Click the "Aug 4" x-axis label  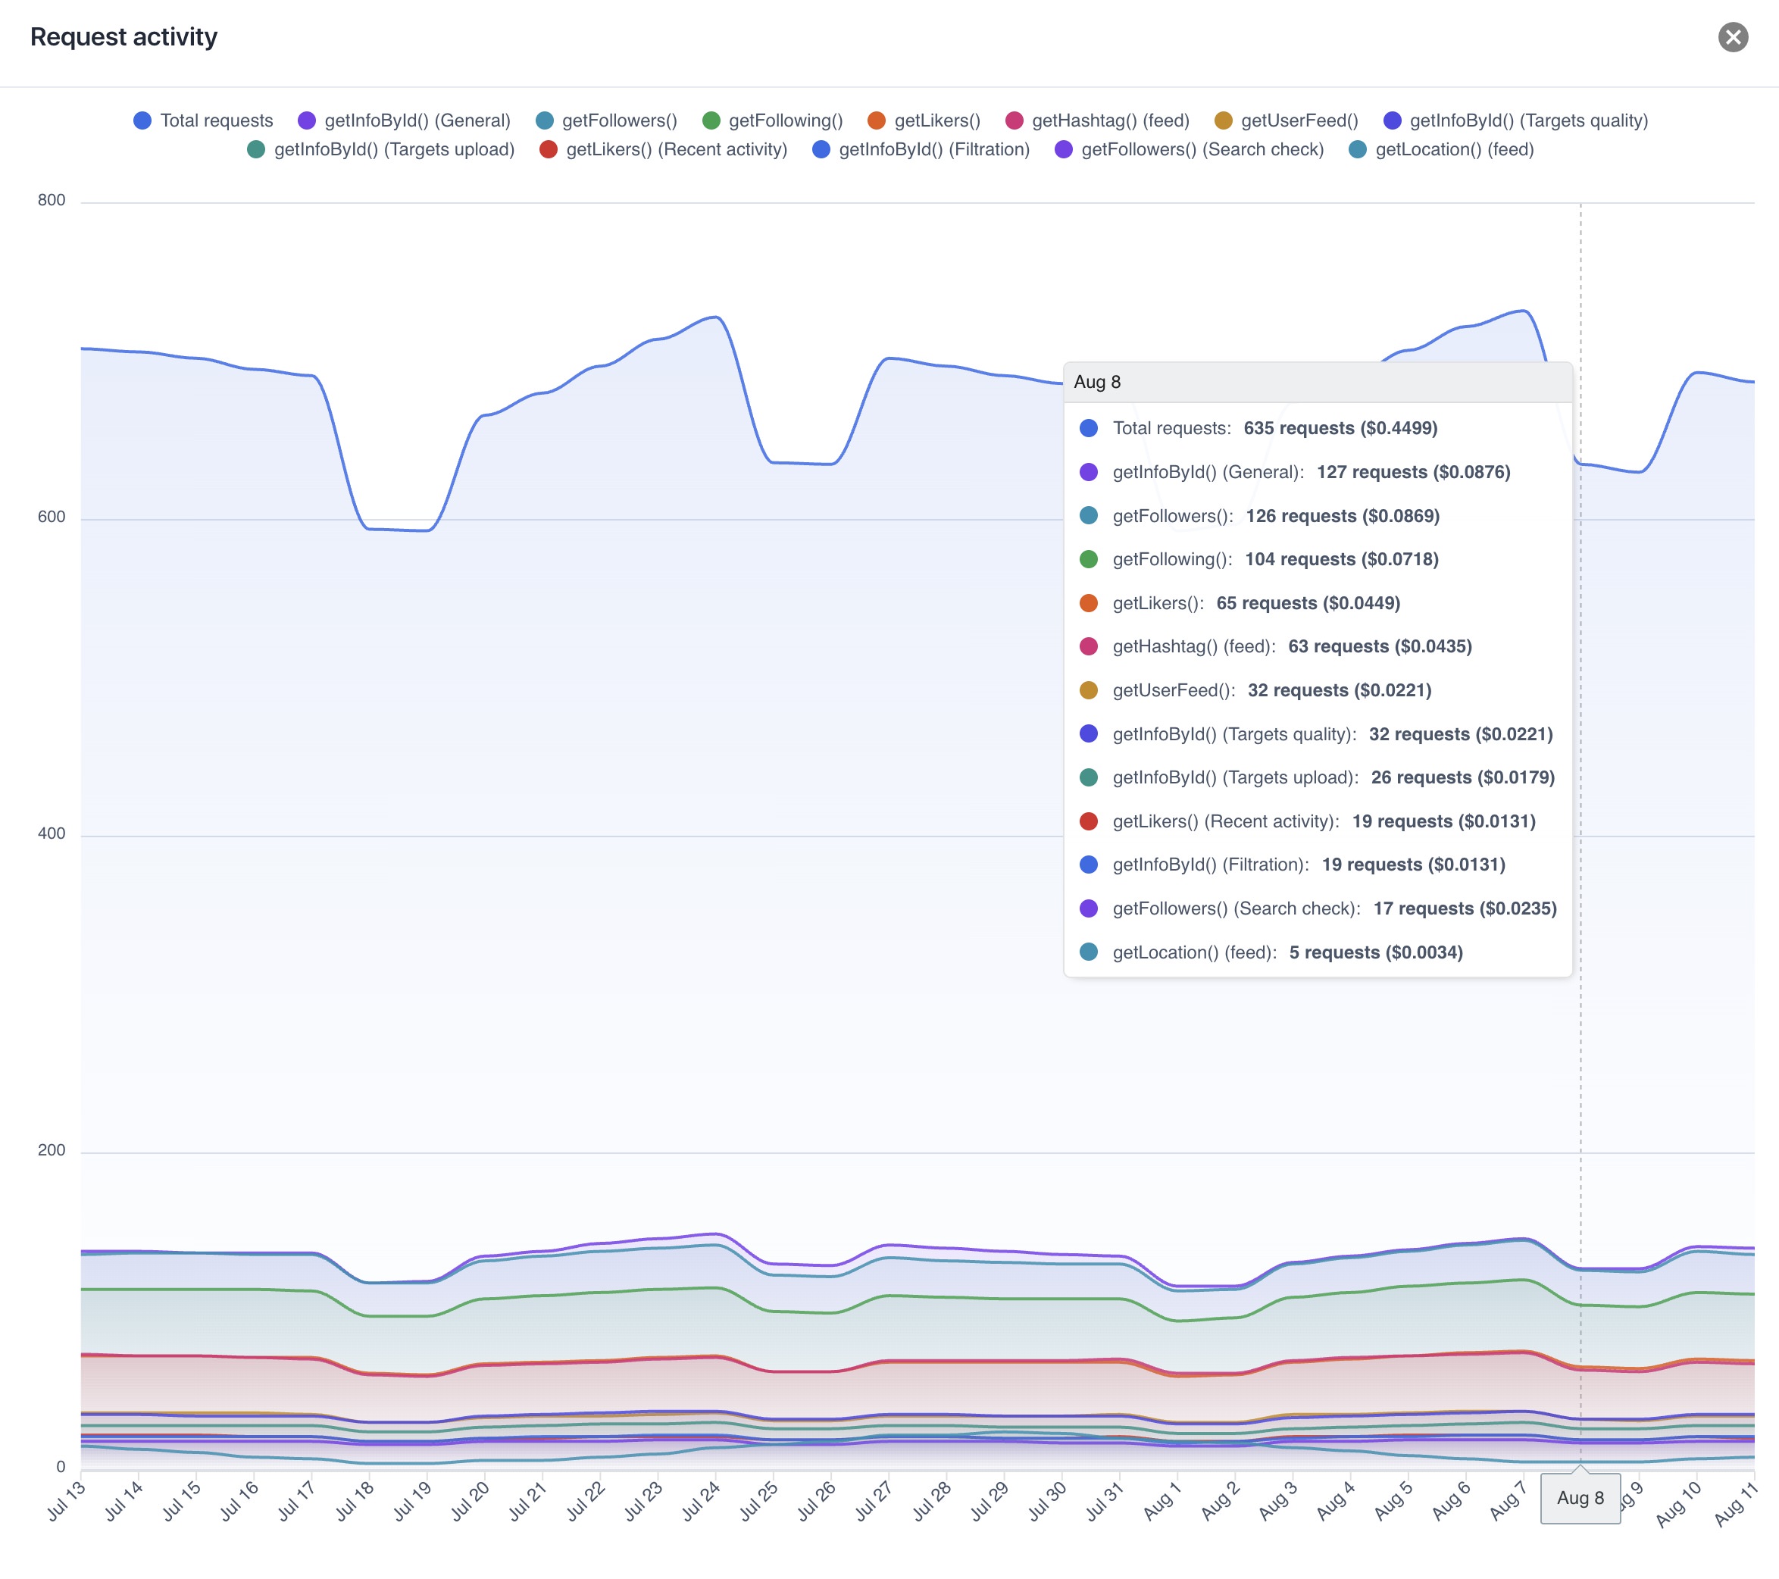click(1335, 1501)
